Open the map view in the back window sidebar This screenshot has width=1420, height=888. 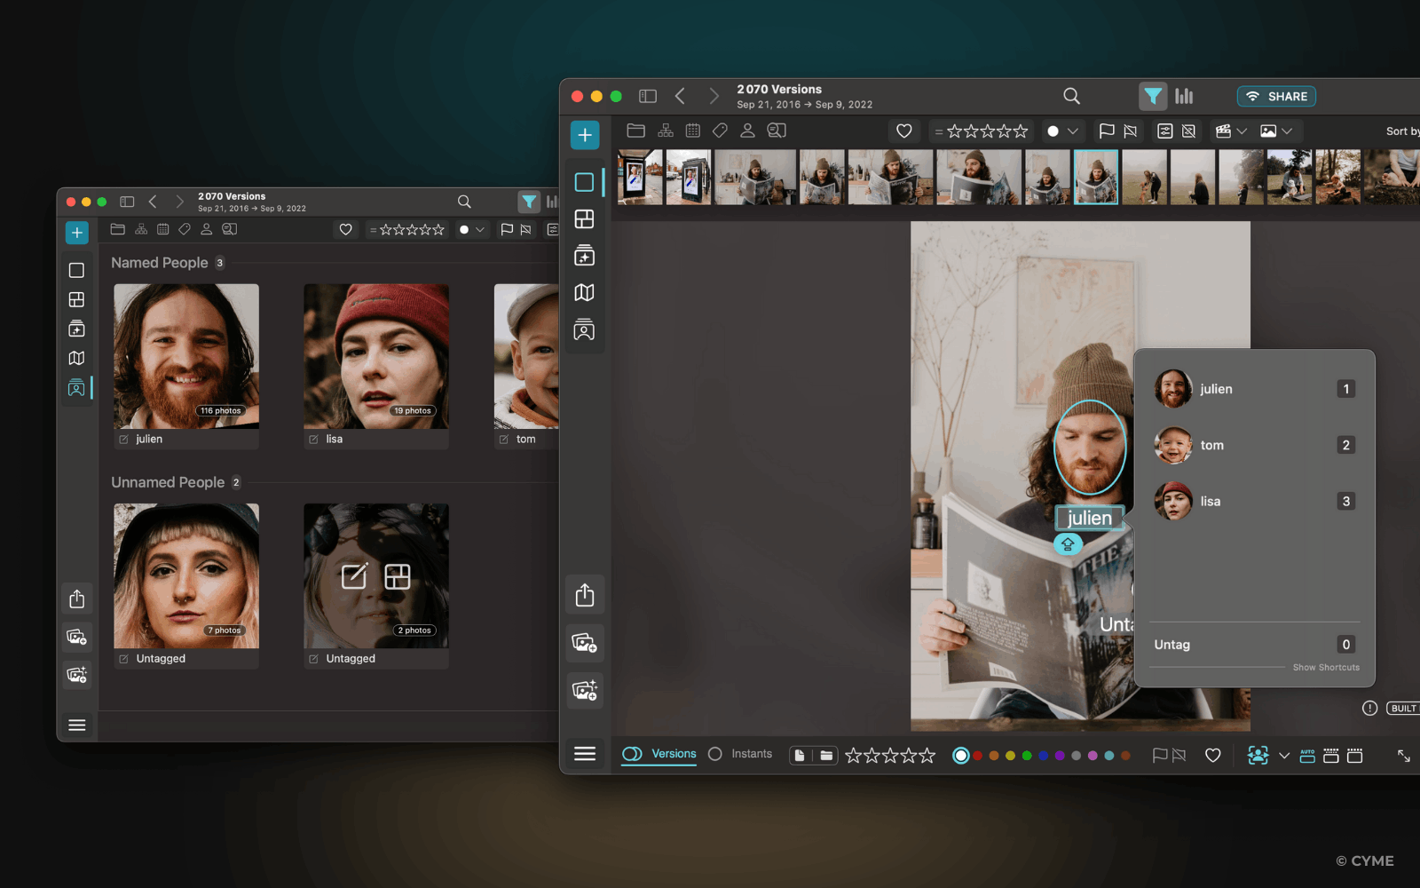pos(76,358)
